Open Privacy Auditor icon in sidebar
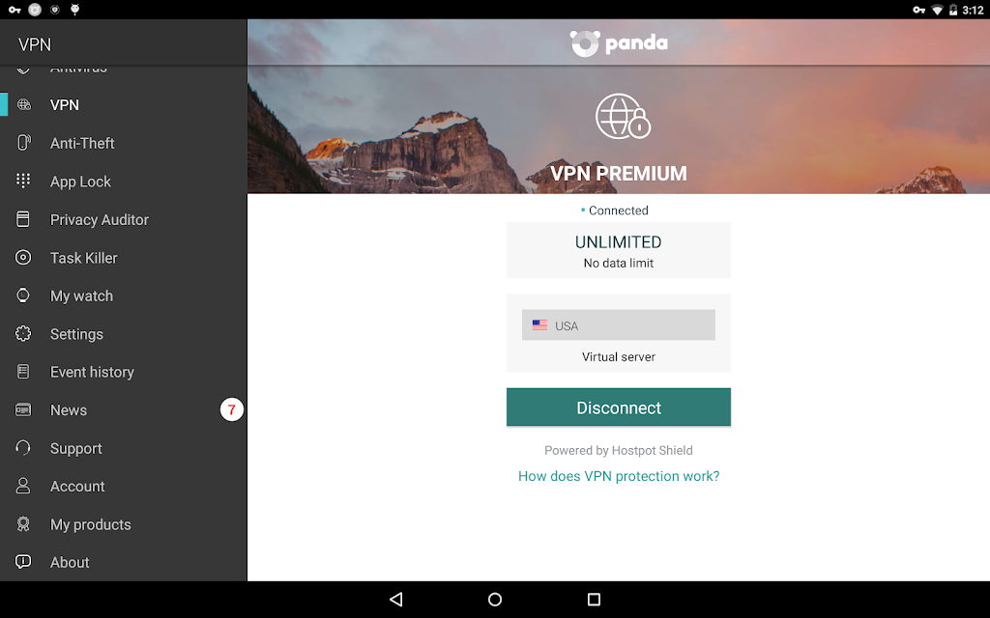 [x=23, y=219]
